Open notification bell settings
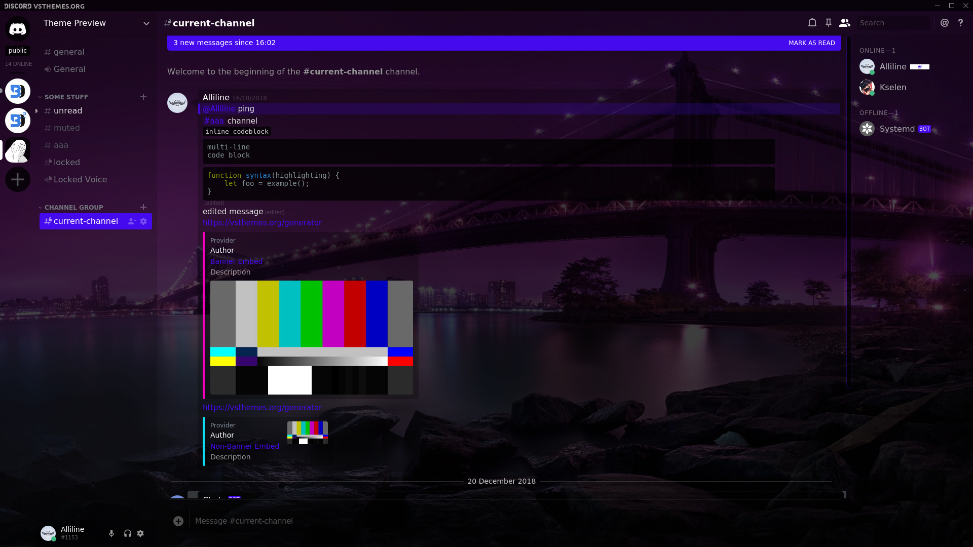 [812, 23]
